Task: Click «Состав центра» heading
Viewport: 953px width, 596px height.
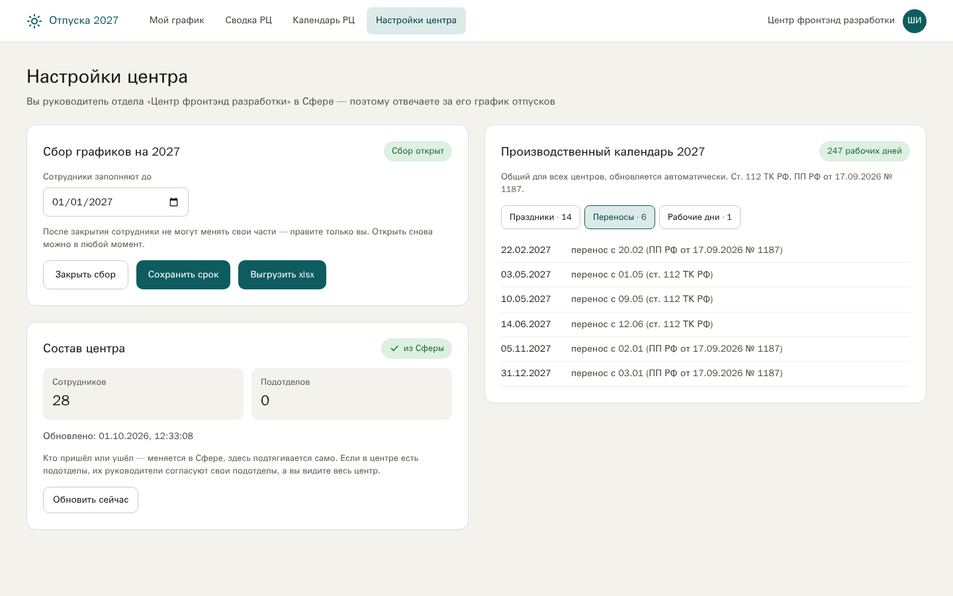Action: click(x=84, y=348)
